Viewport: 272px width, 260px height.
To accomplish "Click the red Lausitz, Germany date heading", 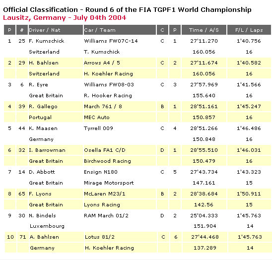I will (65, 18).
